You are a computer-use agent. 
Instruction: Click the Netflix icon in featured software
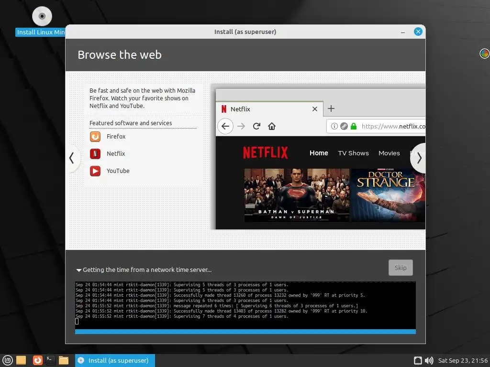[x=95, y=153]
